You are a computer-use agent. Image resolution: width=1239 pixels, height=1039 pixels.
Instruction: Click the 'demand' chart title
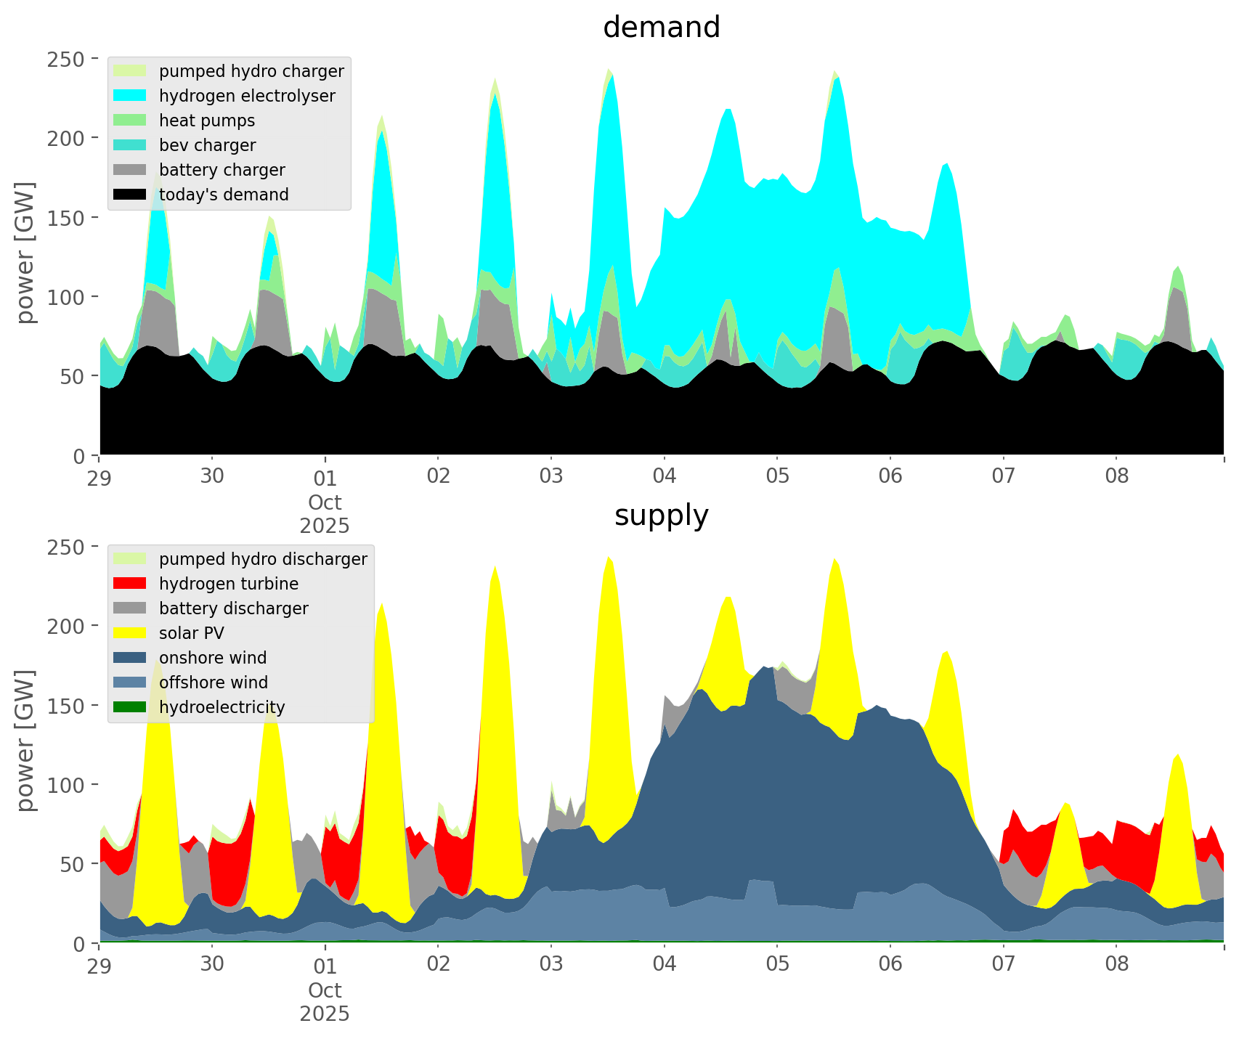point(661,28)
